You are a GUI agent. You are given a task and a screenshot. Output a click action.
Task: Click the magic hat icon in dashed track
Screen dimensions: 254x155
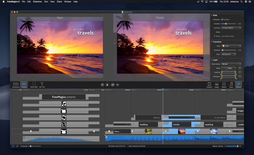pos(64,131)
